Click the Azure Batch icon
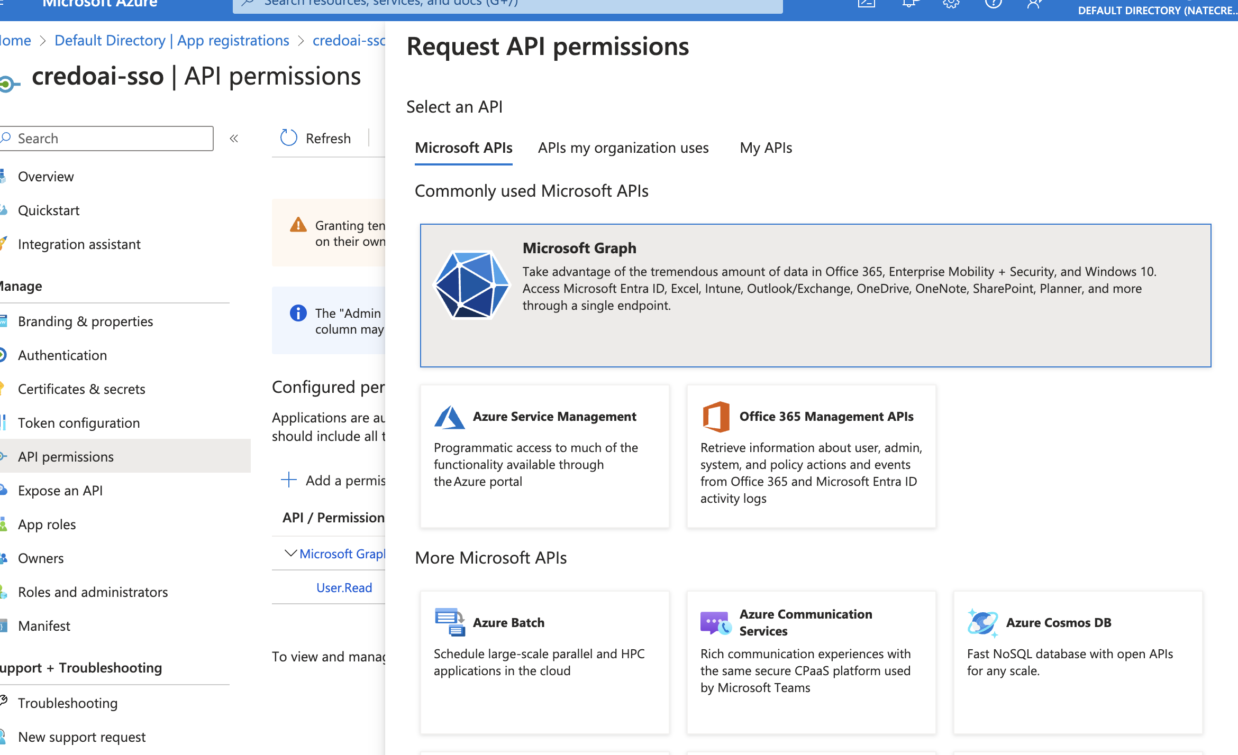This screenshot has height=755, width=1238. pos(450,622)
